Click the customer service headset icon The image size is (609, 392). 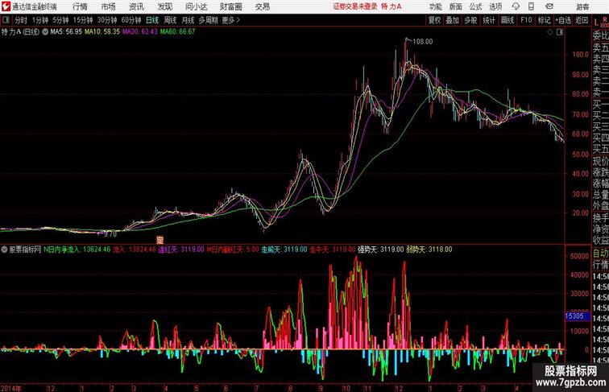[516, 6]
